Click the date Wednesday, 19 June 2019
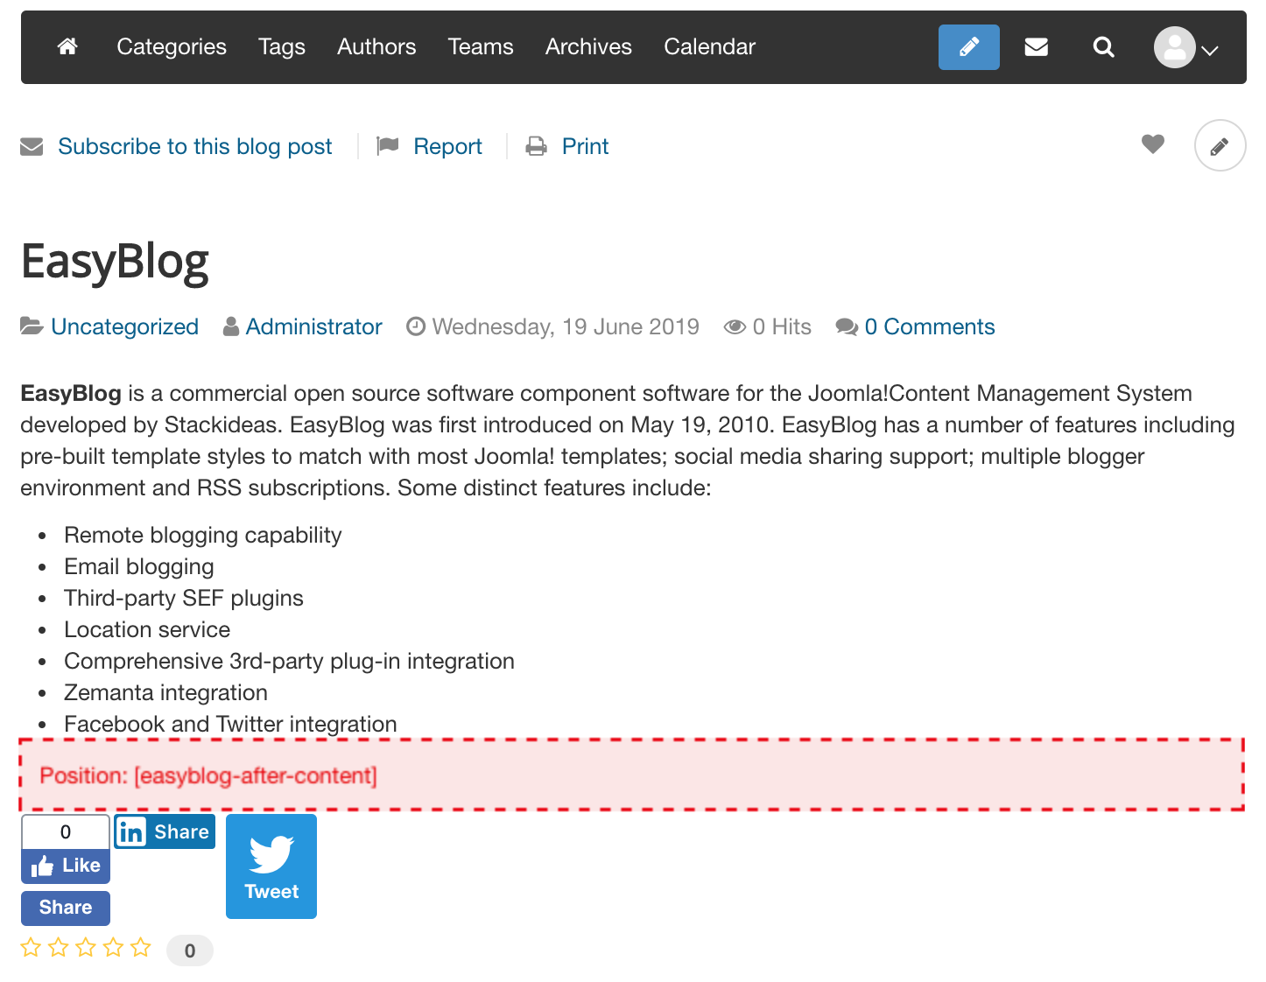The image size is (1266, 982). tap(566, 326)
